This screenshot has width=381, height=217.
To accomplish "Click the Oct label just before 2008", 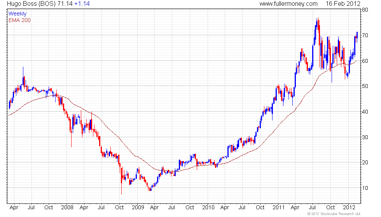I will pyautogui.click(x=49, y=208).
